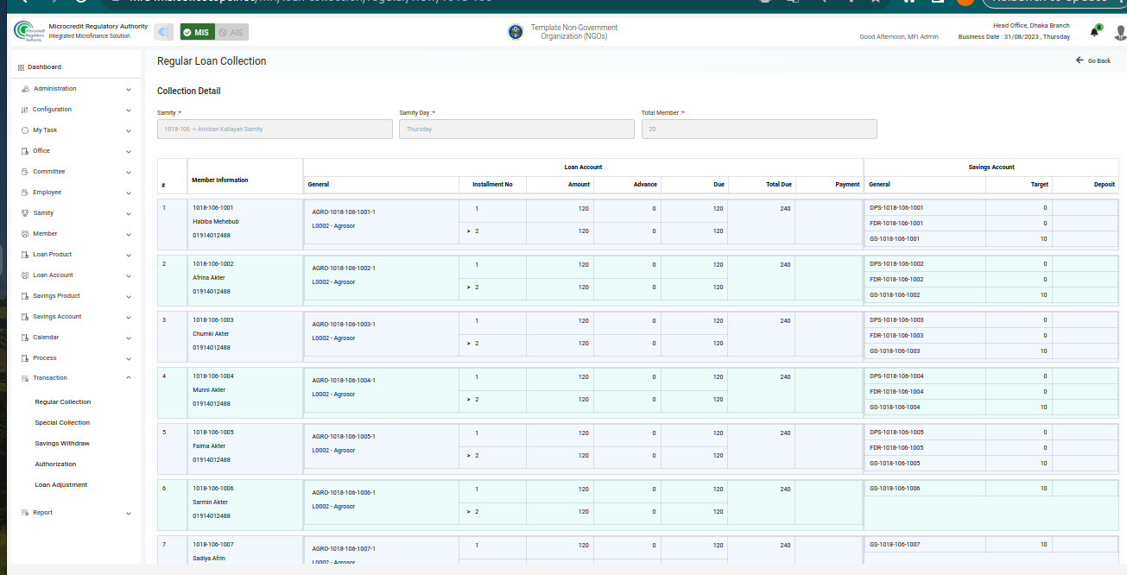Click the Loan Account sidebar icon
The image size is (1127, 575).
pyautogui.click(x=25, y=275)
